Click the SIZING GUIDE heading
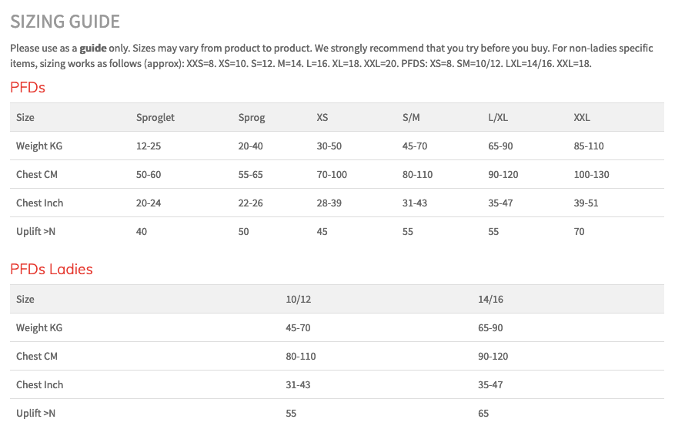This screenshot has width=675, height=436. [x=65, y=22]
